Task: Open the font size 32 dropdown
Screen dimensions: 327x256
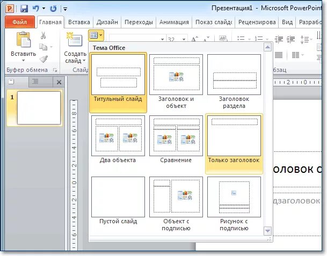Action: coord(184,39)
